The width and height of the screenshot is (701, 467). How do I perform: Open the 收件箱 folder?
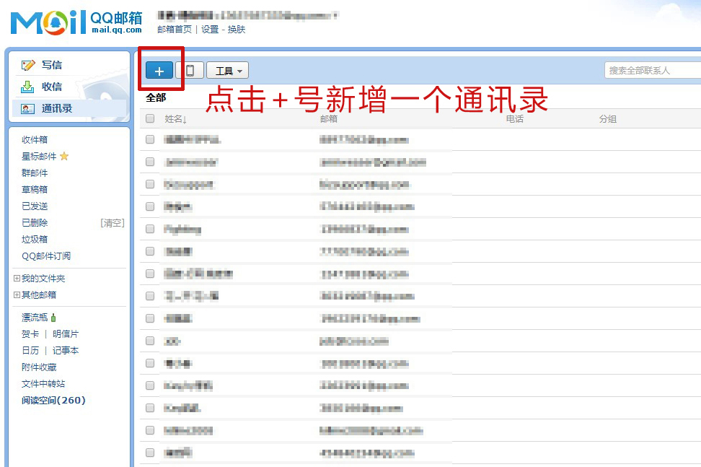[35, 140]
